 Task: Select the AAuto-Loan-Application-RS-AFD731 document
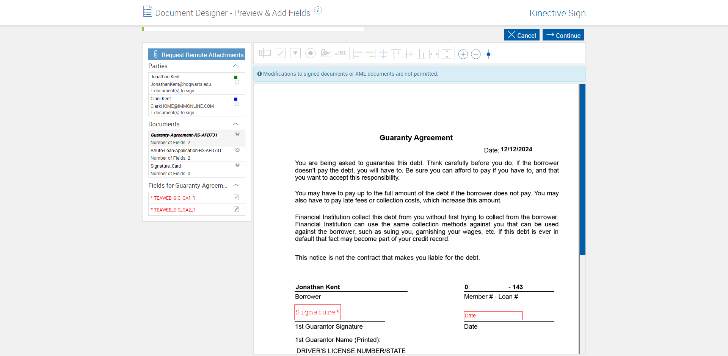197,154
